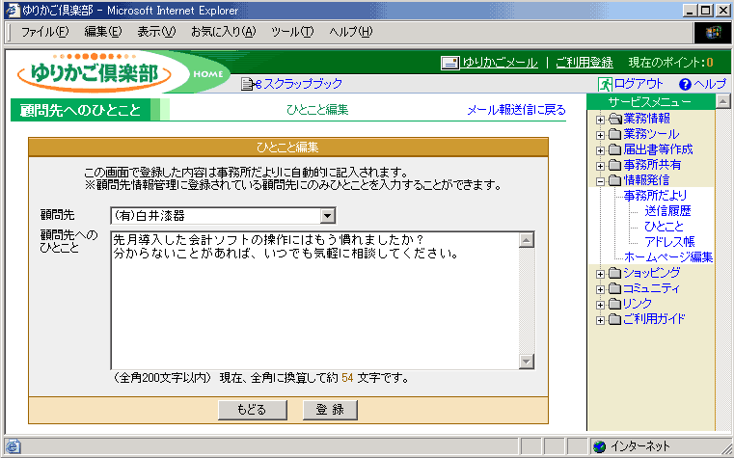
Task: Open the 編集(E) menu
Action: click(x=102, y=32)
